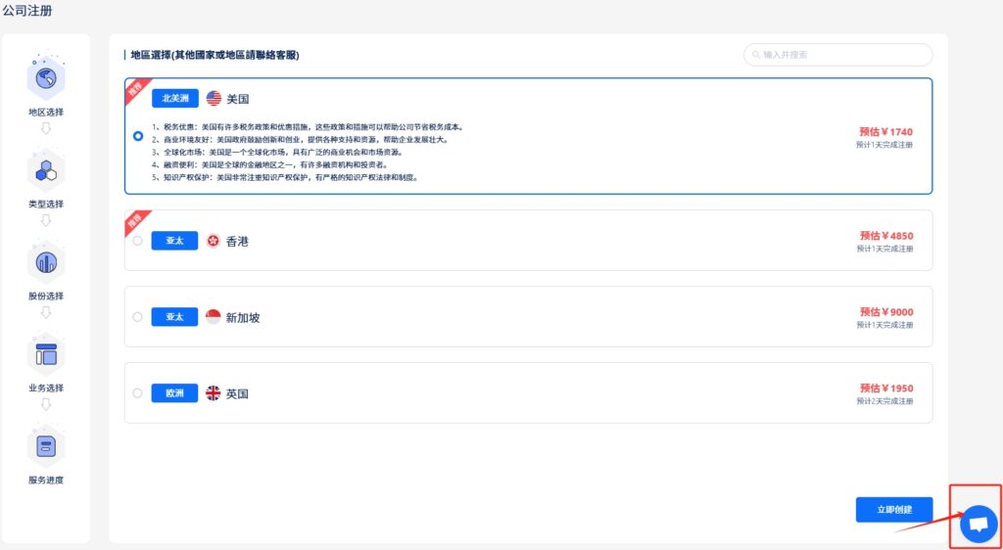The height and width of the screenshot is (550, 1003).
Task: Click the 地区选择 step label
Action: [x=46, y=113]
